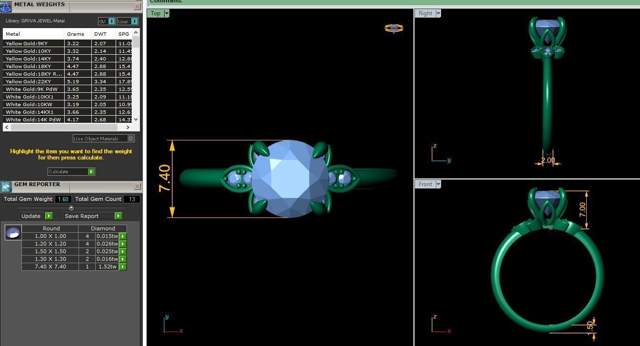The image size is (640, 346).
Task: Click green arrow for 1.20 X 1.20 row
Action: click(x=123, y=244)
